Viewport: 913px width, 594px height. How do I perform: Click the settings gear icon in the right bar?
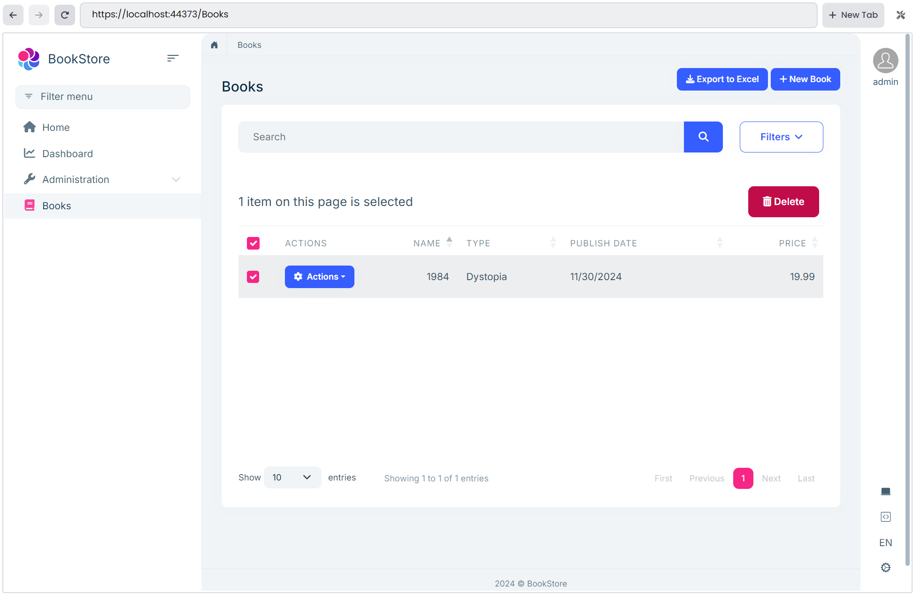pyautogui.click(x=885, y=568)
